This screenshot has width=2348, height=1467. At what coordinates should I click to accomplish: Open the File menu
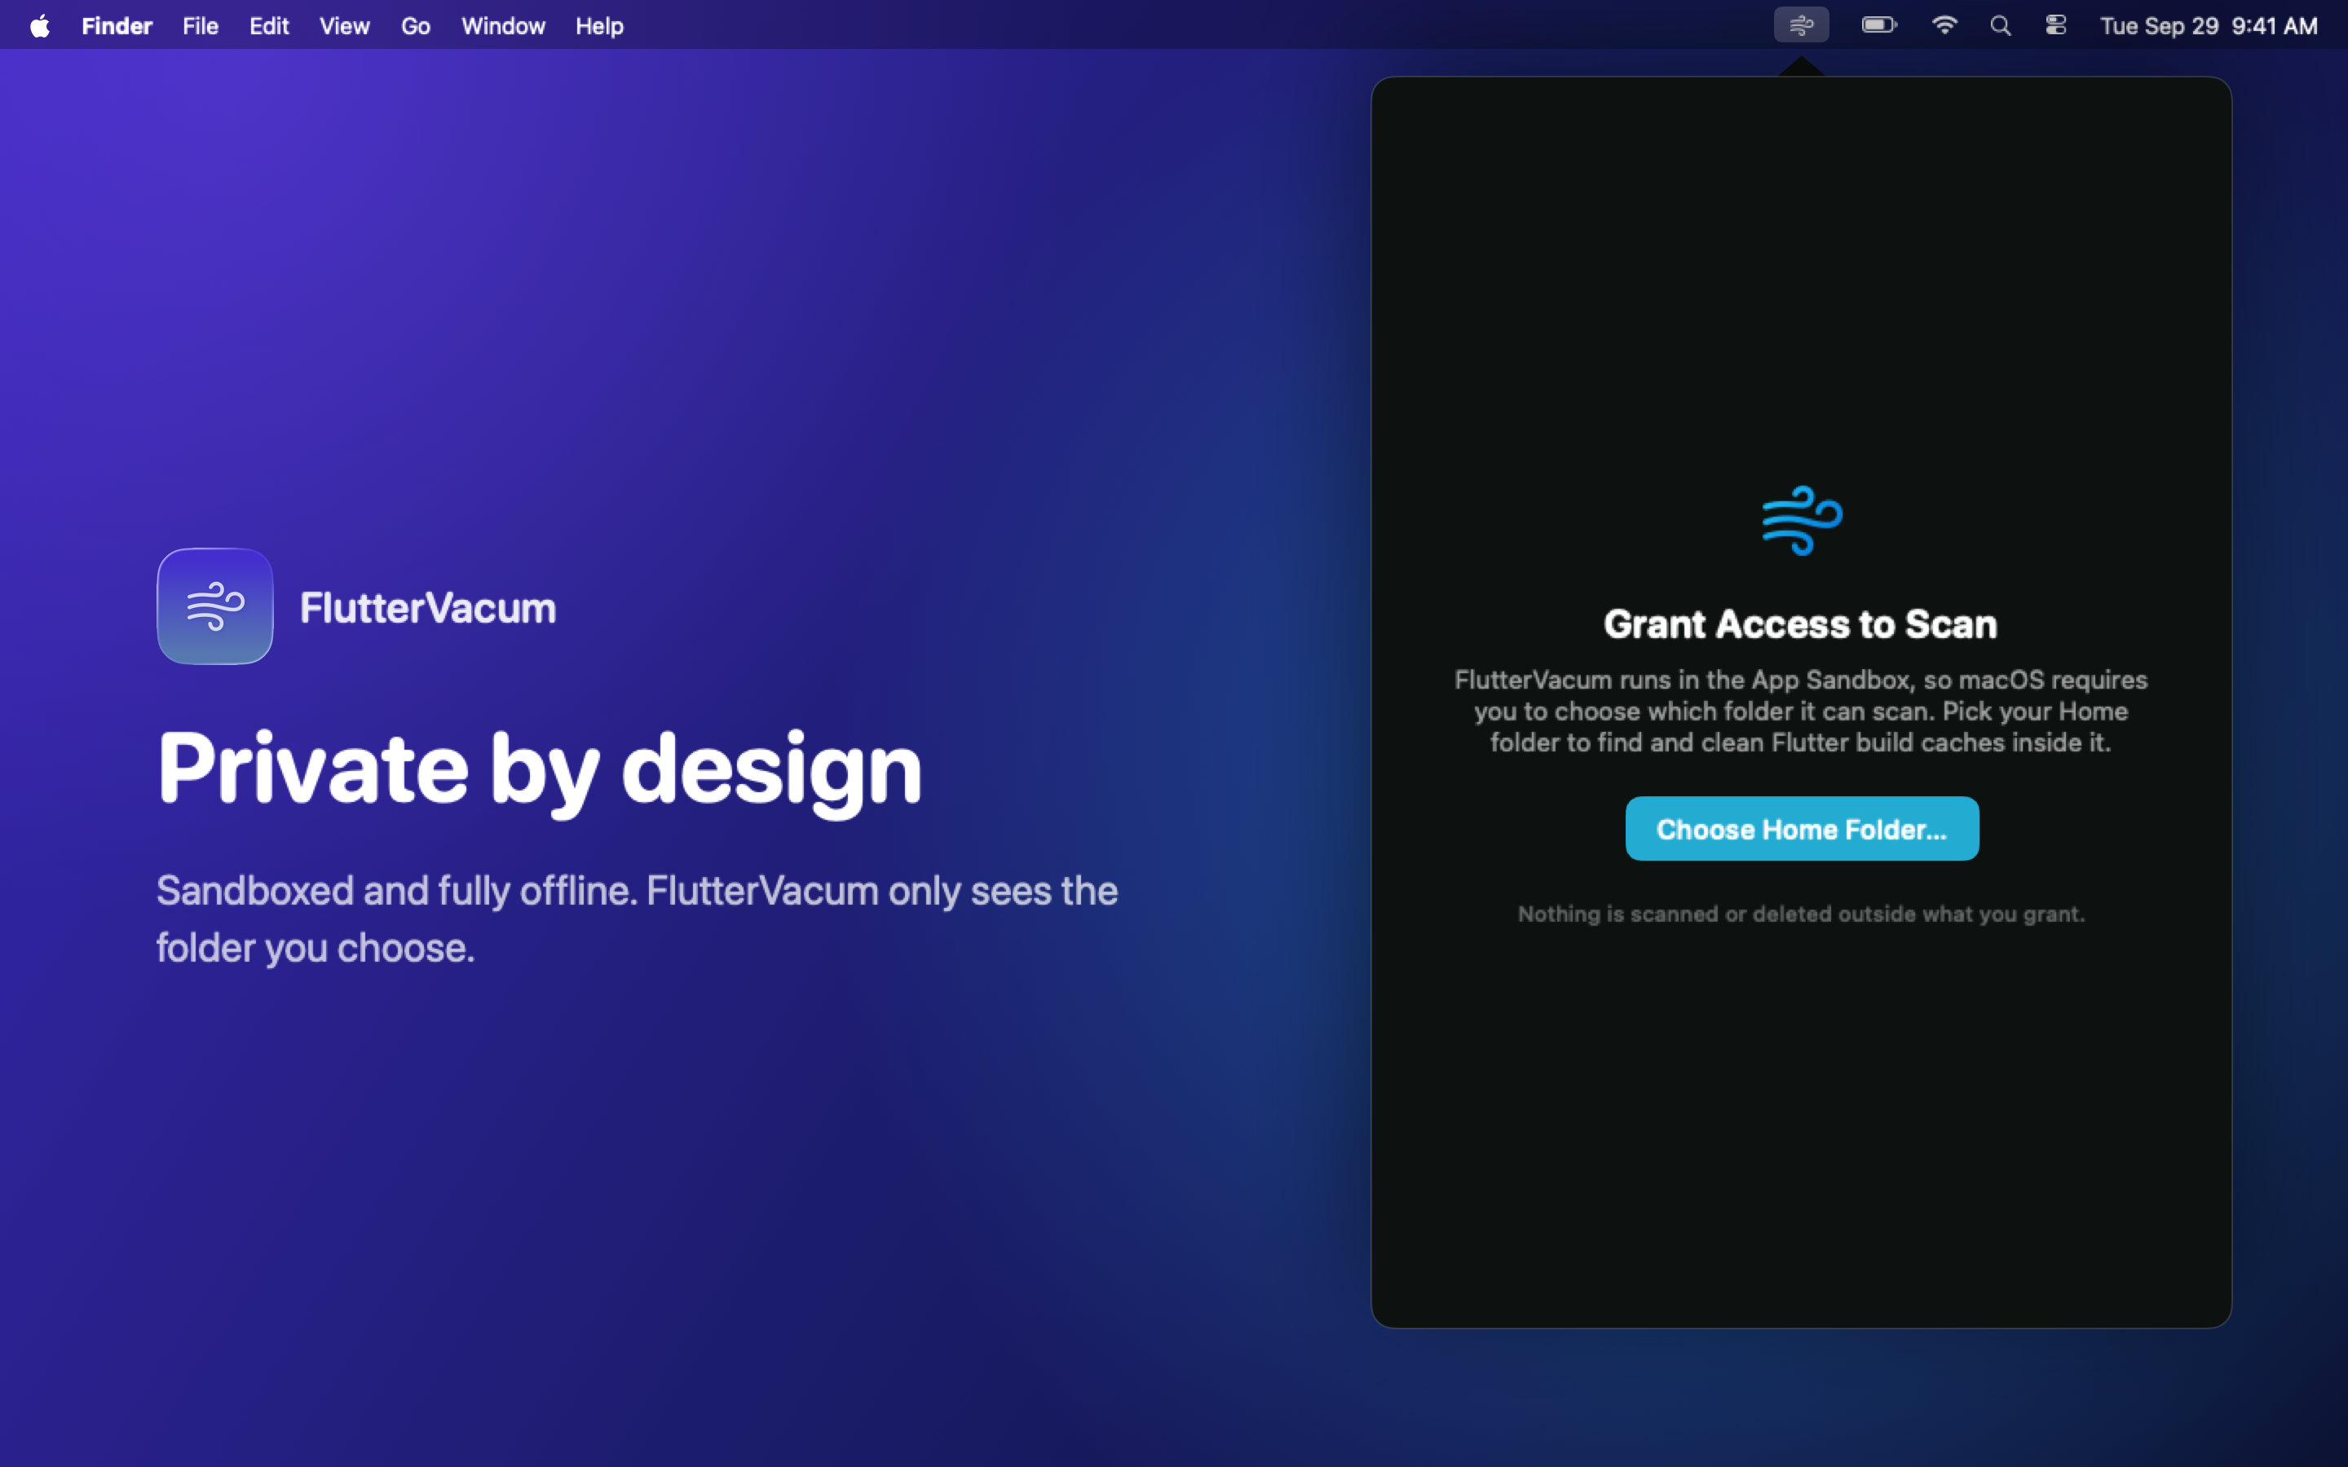[x=200, y=26]
